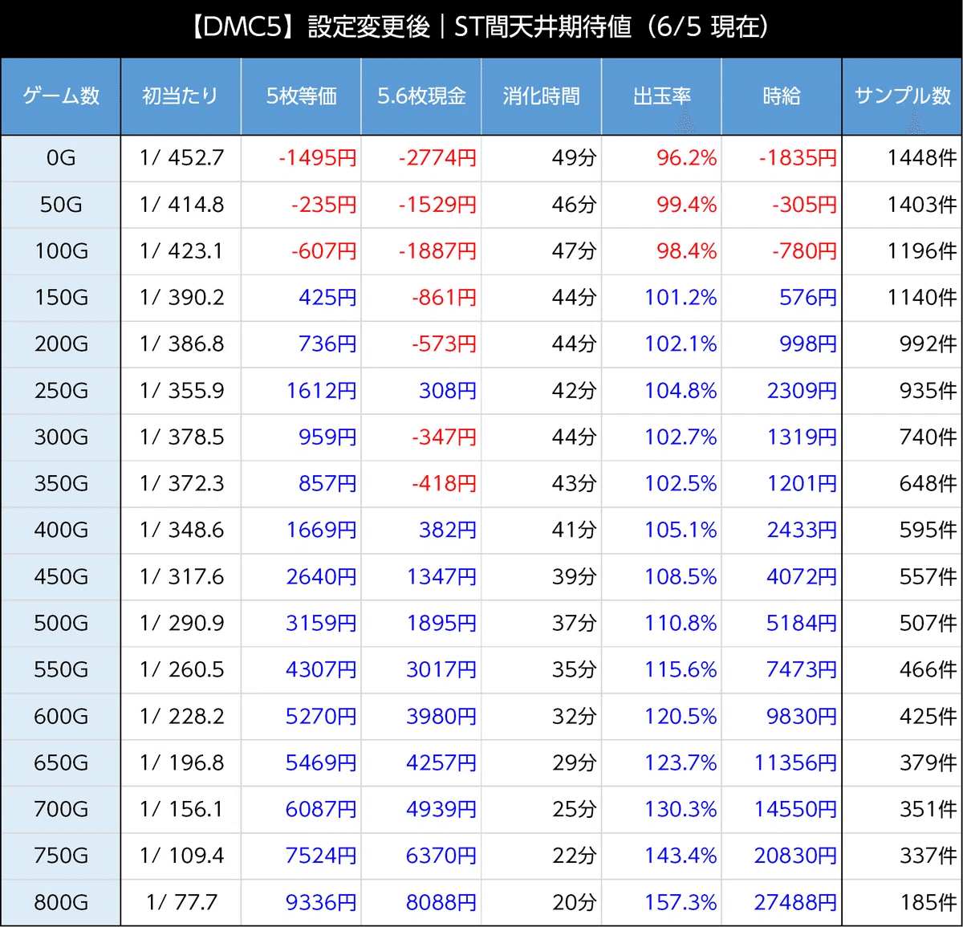Click the 740件 sample count

point(928,437)
